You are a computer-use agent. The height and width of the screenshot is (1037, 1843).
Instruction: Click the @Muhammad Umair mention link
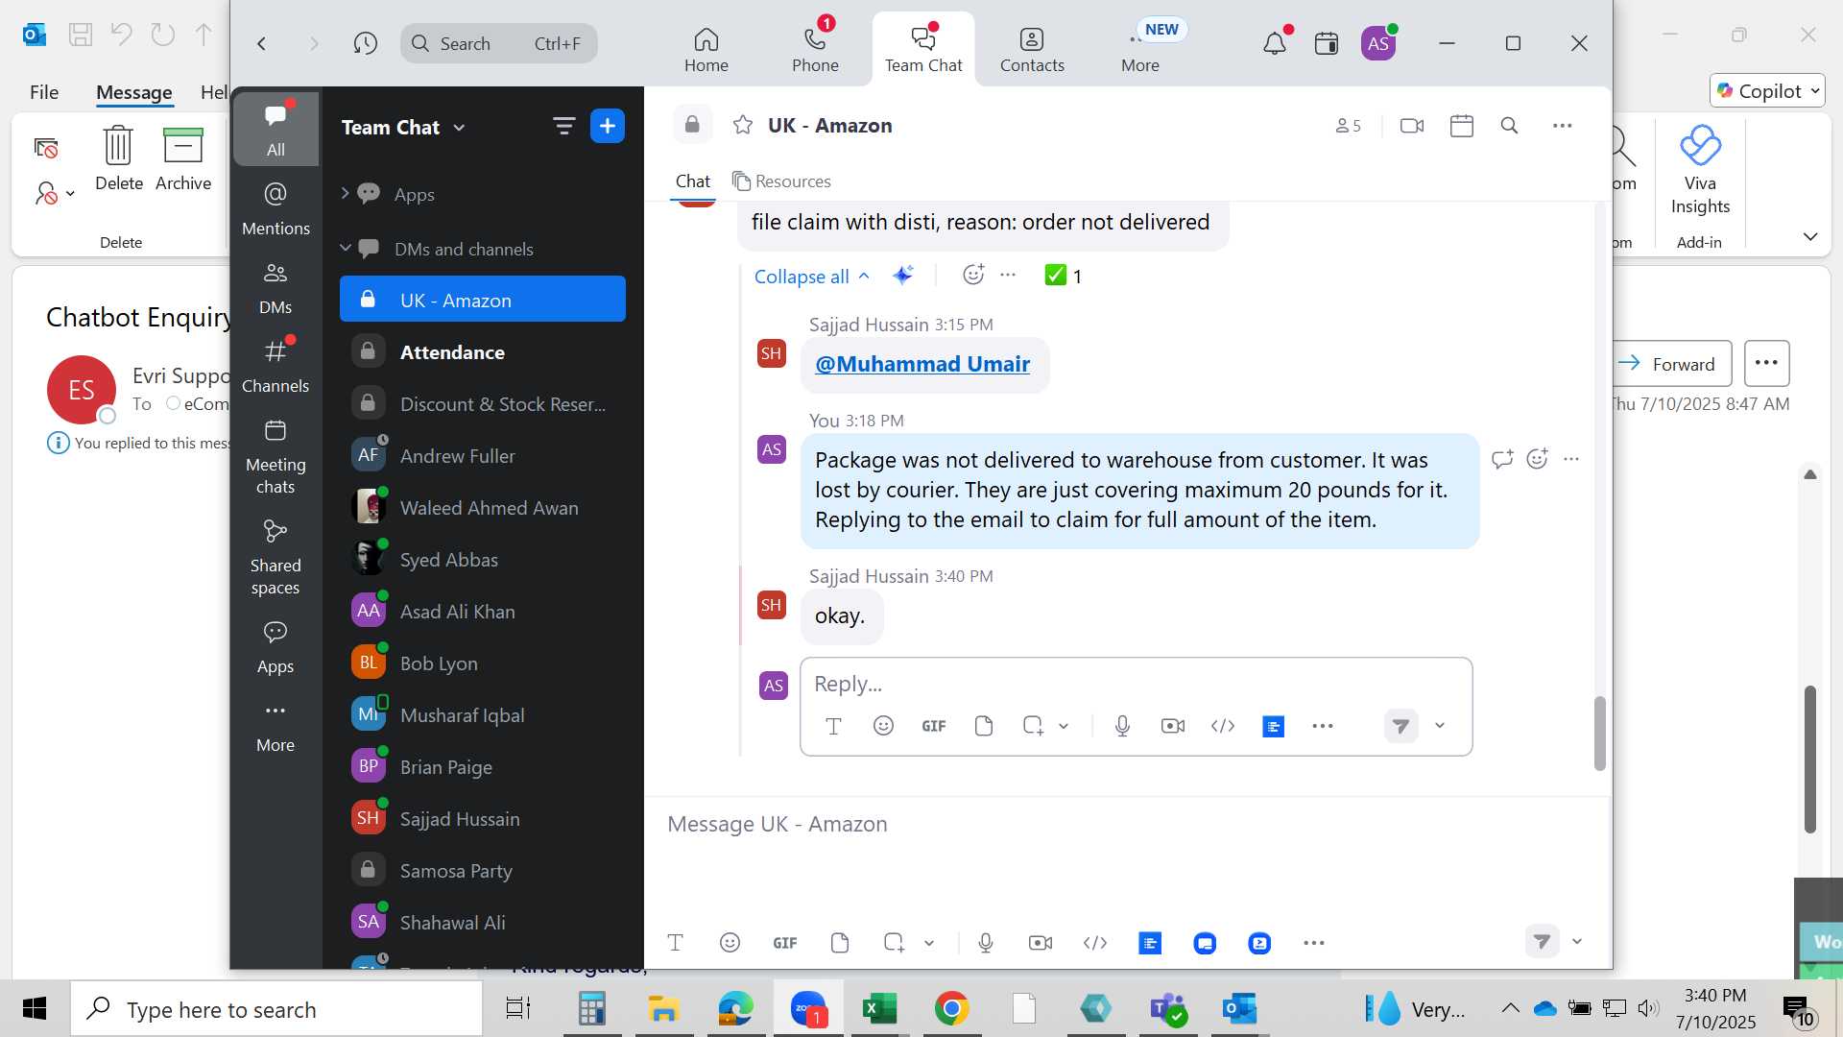click(922, 364)
